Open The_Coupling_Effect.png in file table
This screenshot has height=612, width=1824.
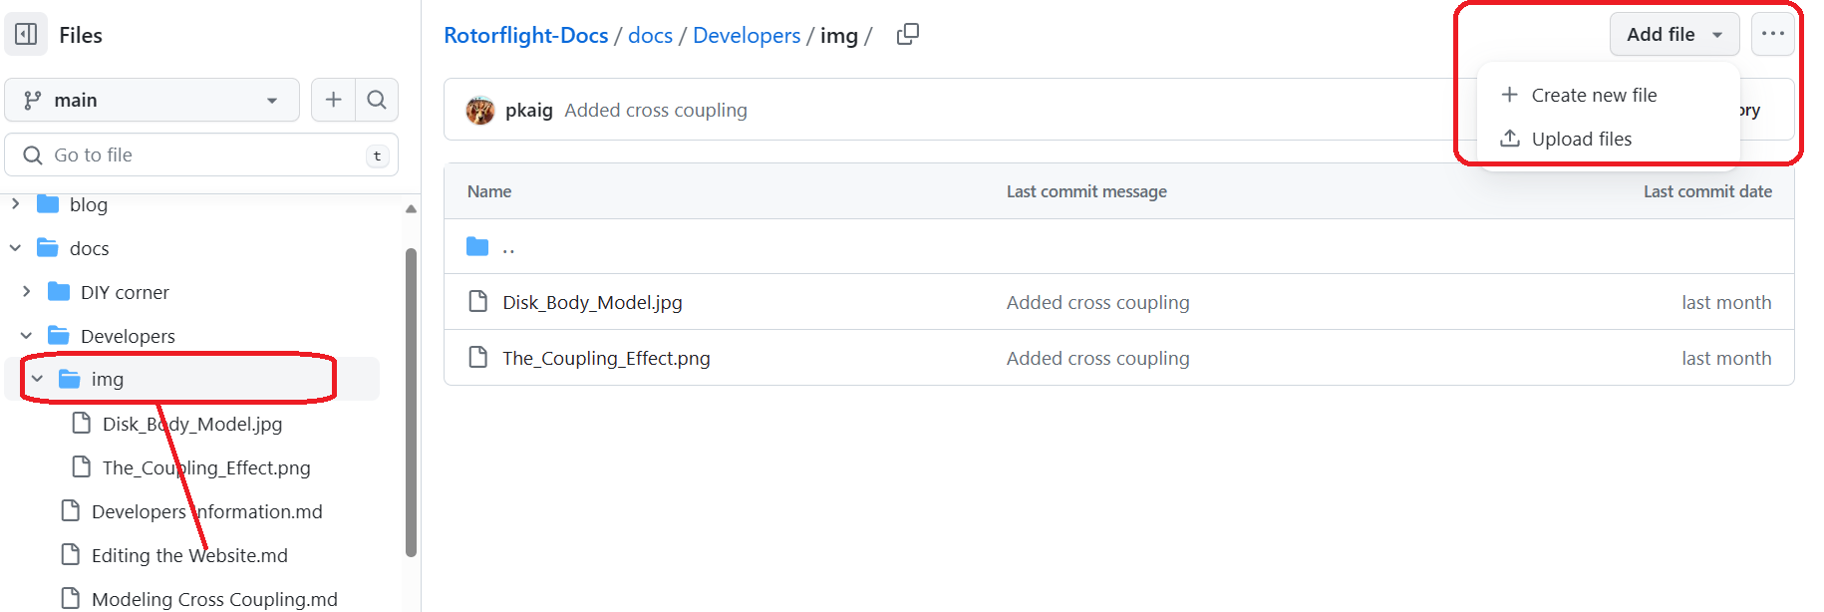(x=606, y=359)
